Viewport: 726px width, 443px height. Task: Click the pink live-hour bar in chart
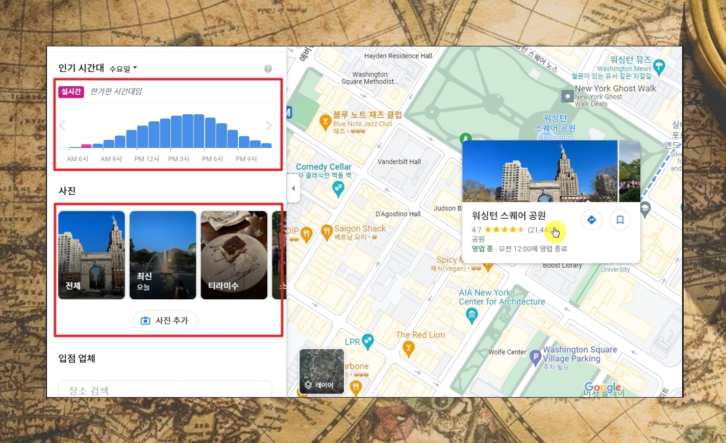[x=86, y=146]
